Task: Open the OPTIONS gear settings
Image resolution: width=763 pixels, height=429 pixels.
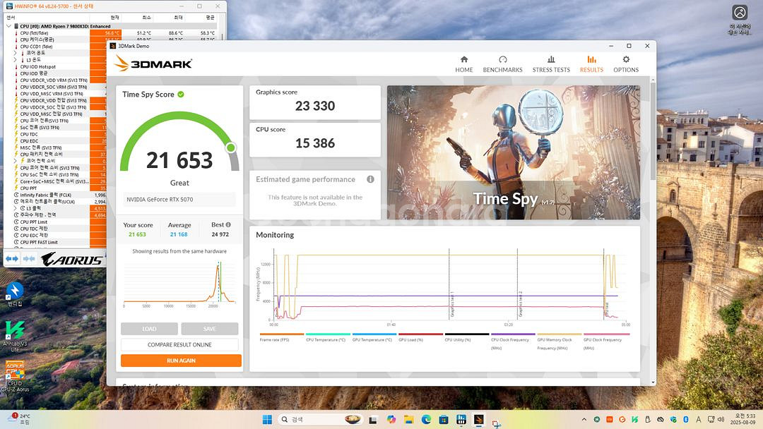Action: click(626, 64)
